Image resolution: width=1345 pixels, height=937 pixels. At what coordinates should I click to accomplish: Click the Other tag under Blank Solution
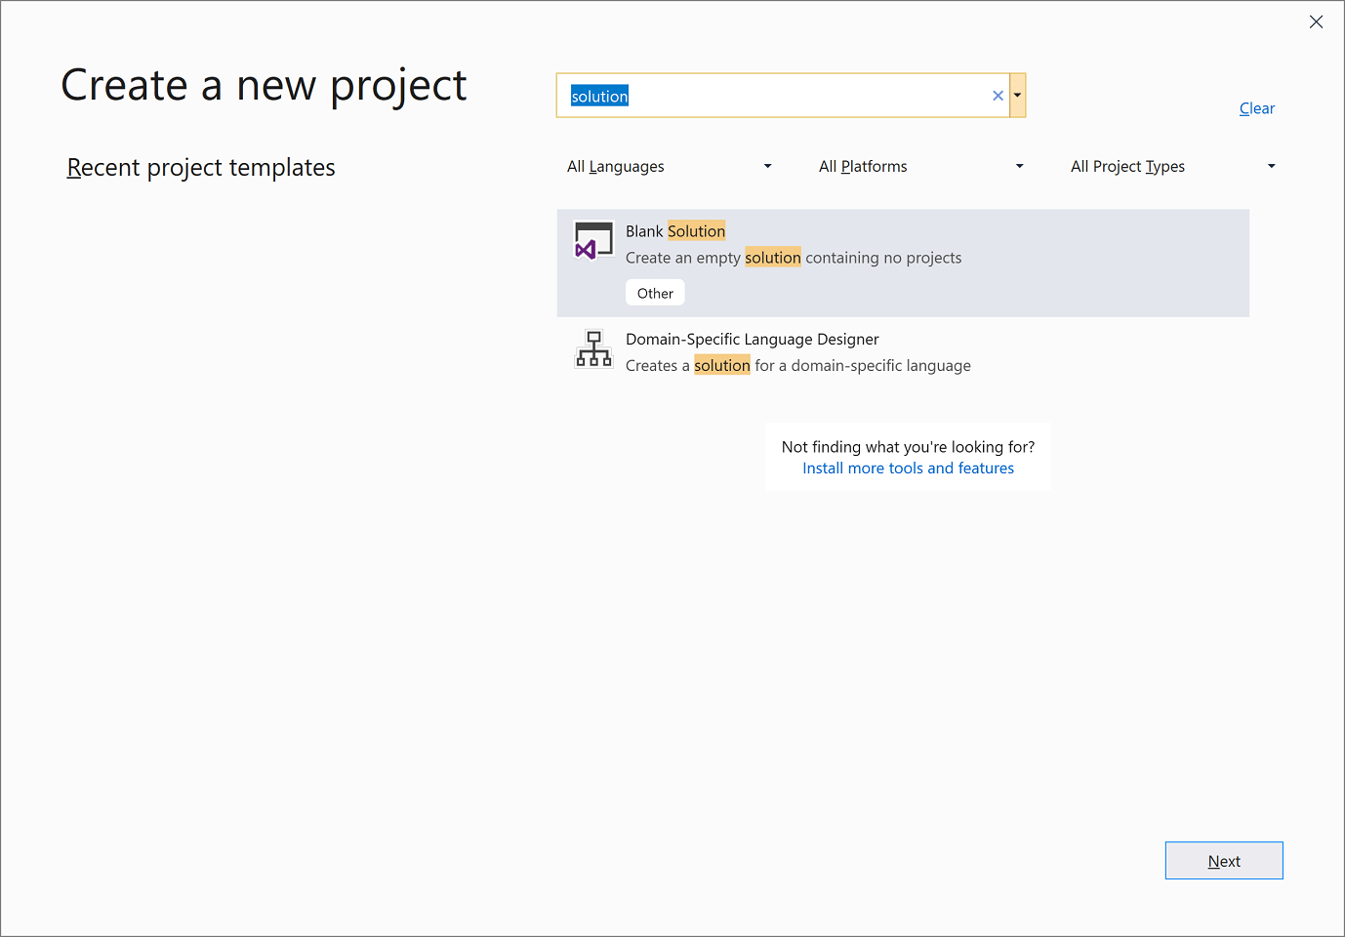pos(655,292)
